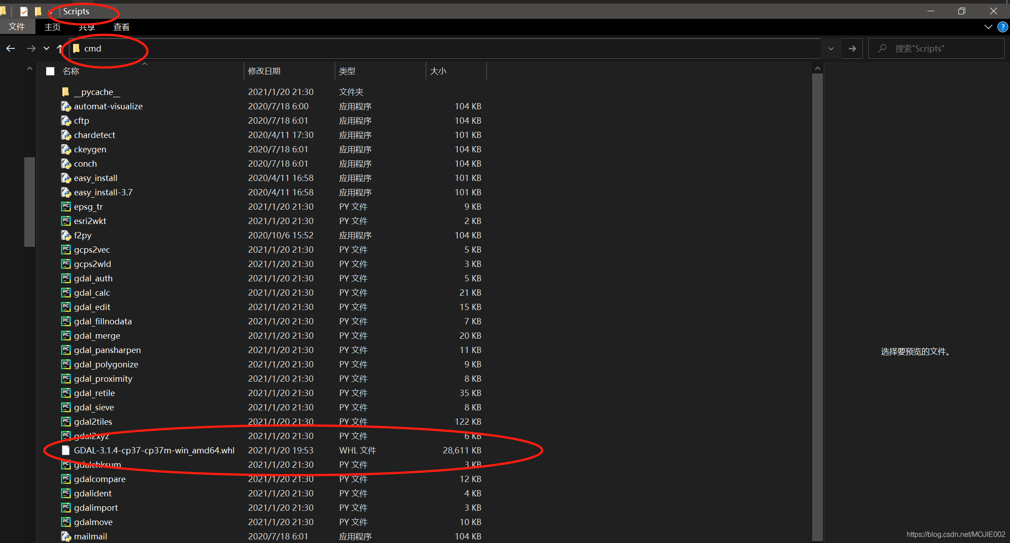Screen dimensions: 1010x543
Task: Click the __pycache__ folder icon
Action: point(66,92)
